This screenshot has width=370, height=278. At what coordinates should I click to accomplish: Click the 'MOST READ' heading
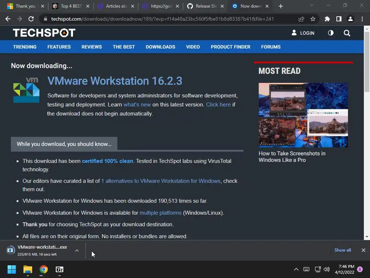(x=279, y=71)
